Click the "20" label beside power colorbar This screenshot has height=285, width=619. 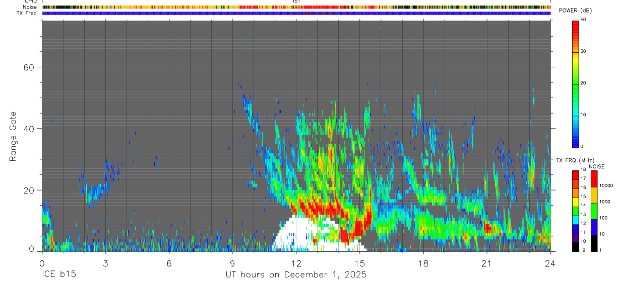583,83
